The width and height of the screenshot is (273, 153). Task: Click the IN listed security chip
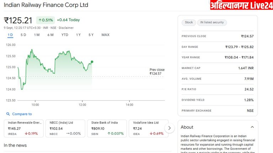(212, 22)
